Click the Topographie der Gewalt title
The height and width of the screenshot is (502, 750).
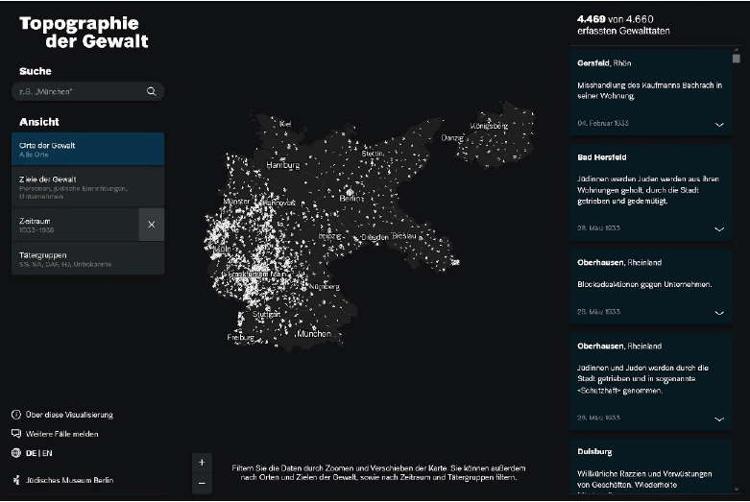[79, 33]
